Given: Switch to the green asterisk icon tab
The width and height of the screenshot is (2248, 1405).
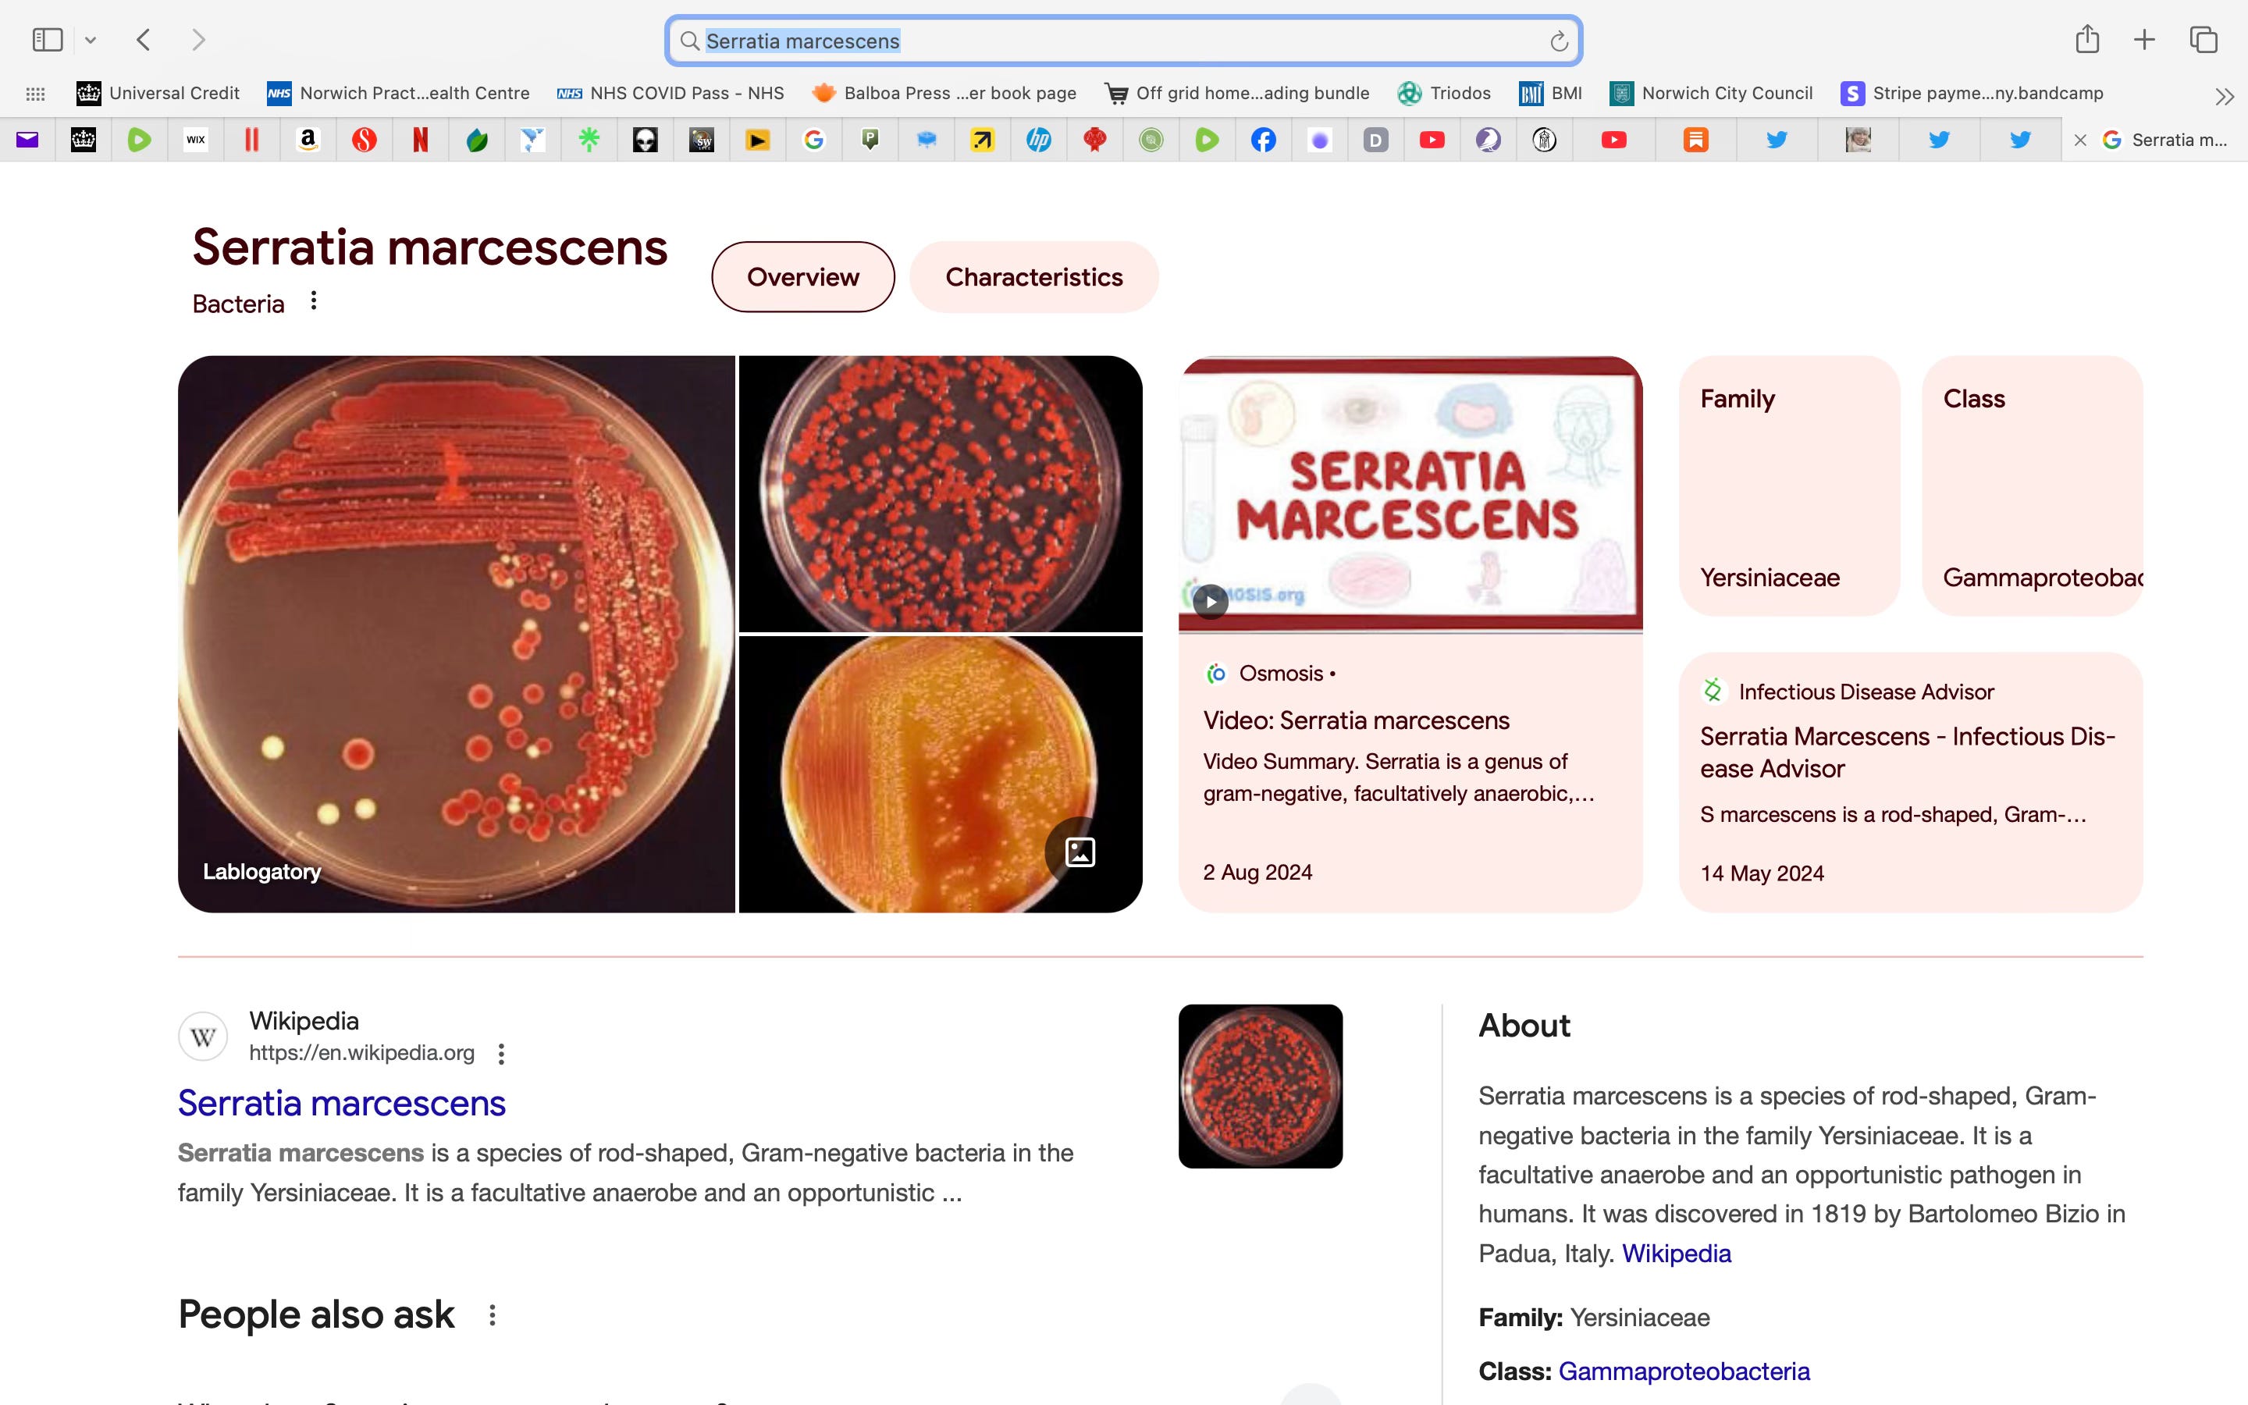Looking at the screenshot, I should point(589,140).
